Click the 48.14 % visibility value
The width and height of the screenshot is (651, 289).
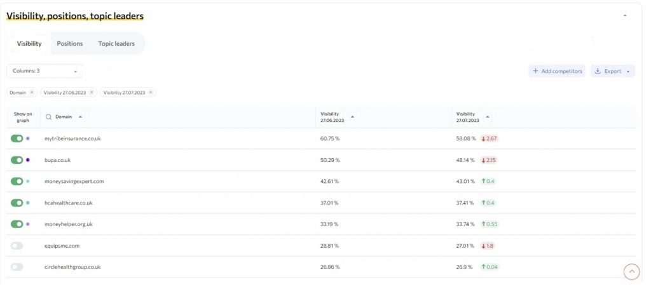pos(465,160)
